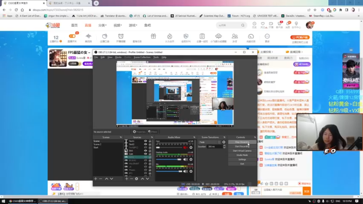Viewport: 363px width, 204px height.
Task: Add a new scene with plus icon
Action: pyautogui.click(x=95, y=179)
